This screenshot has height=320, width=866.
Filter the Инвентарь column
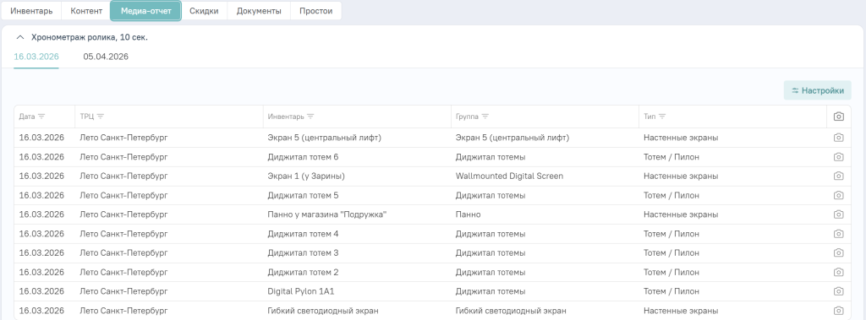coord(310,117)
